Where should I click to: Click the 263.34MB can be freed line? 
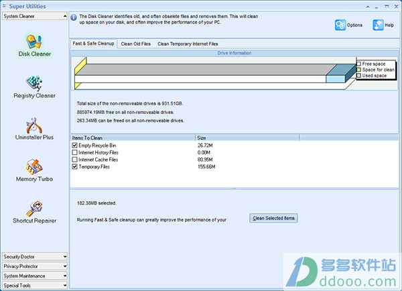131,121
